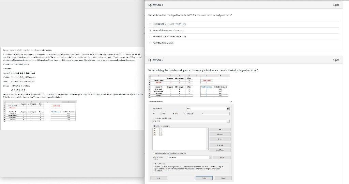
Task: Click the Set Objective range picker icon
Action: pos(228,109)
